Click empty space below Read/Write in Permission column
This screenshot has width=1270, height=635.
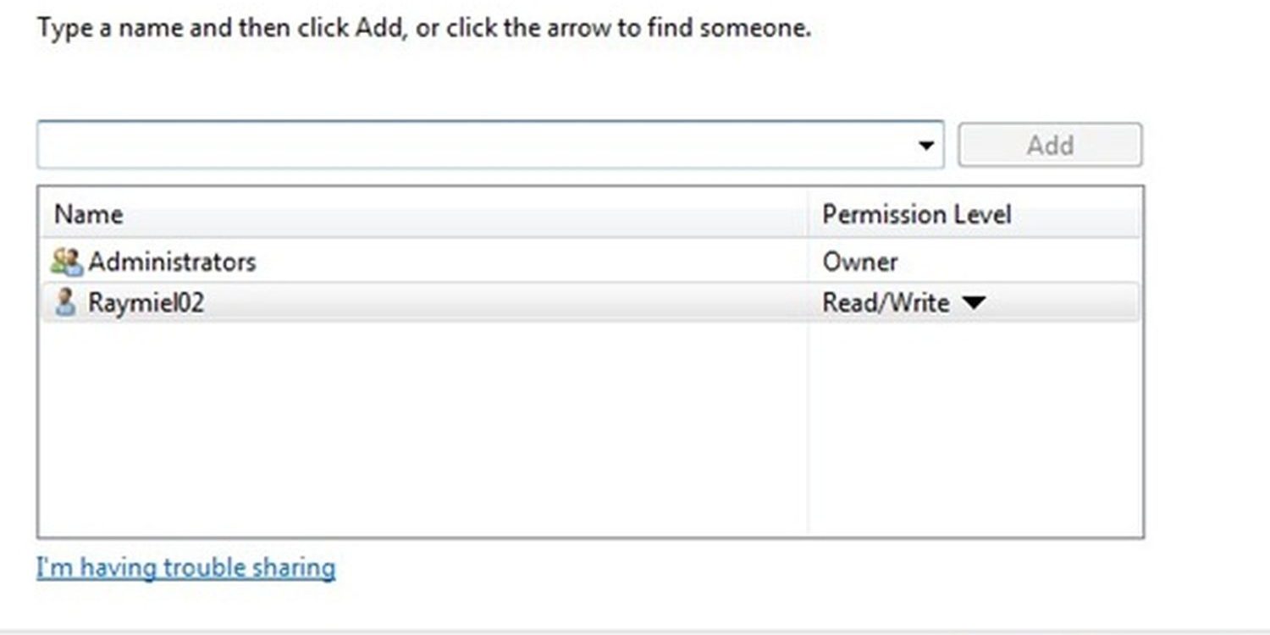click(x=974, y=428)
